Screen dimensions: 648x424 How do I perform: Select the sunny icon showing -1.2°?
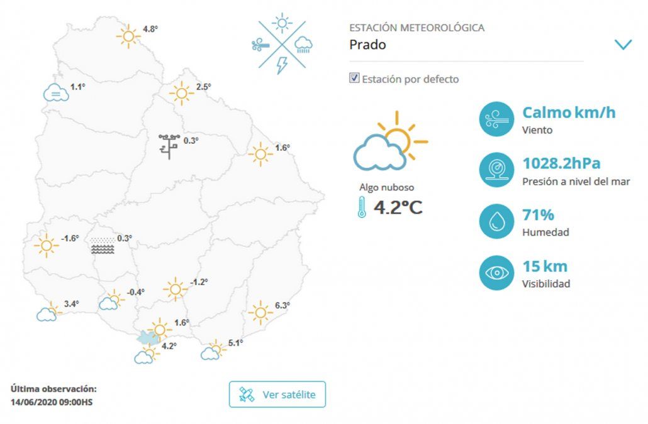coord(175,289)
